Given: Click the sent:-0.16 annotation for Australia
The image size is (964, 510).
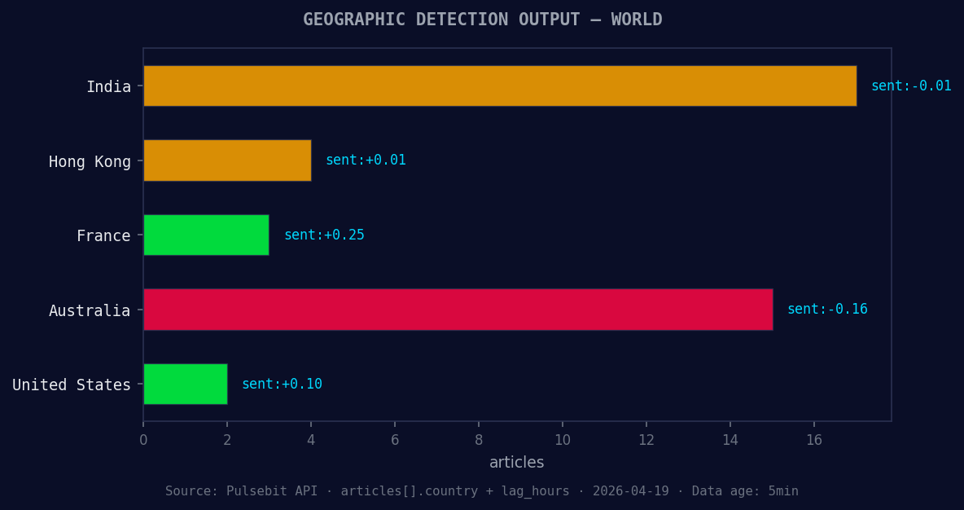Looking at the screenshot, I should (x=827, y=309).
